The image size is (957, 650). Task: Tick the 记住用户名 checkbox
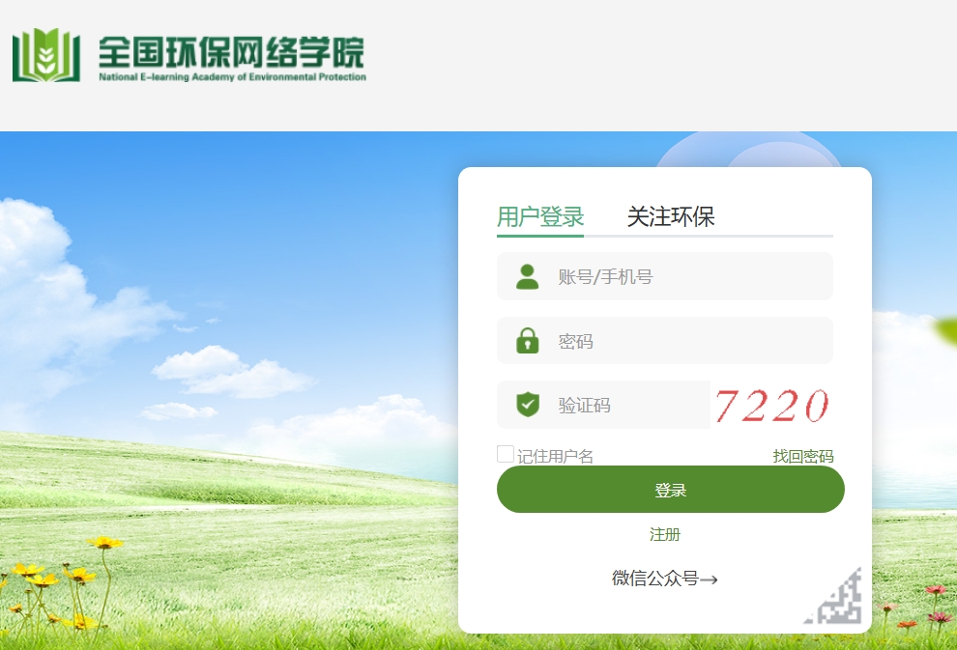pos(506,454)
